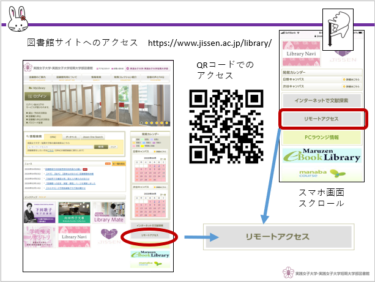
Task: Open the Library Navi banner on the desktop site
Action: pyautogui.click(x=74, y=237)
